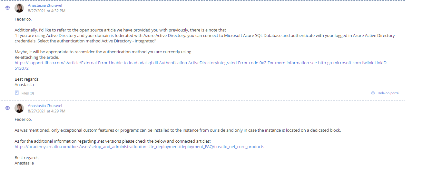Image resolution: width=432 pixels, height=169 pixels.
Task: Click the "Re-attaching the article." line
Action: coord(37,58)
